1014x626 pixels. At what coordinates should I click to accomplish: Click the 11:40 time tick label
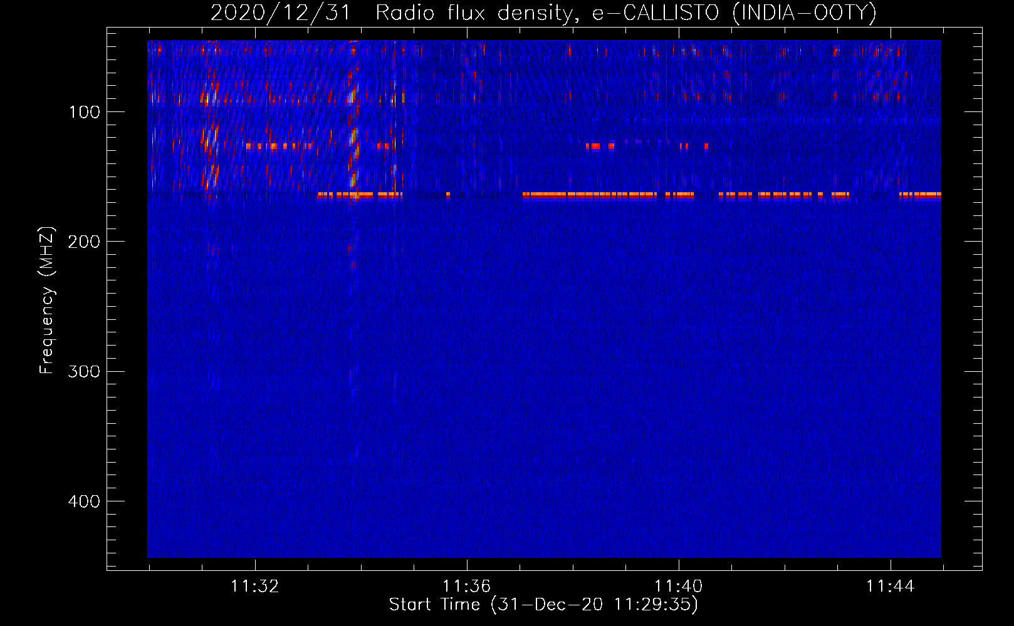679,587
